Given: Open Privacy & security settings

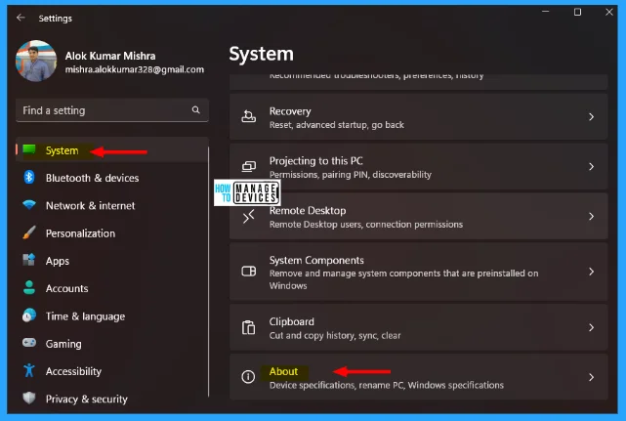Looking at the screenshot, I should [87, 400].
